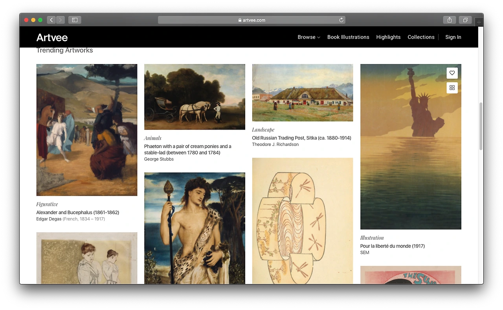The width and height of the screenshot is (503, 310).
Task: Open Alexander and Bucephalus (1861-1862) title
Action: point(78,213)
